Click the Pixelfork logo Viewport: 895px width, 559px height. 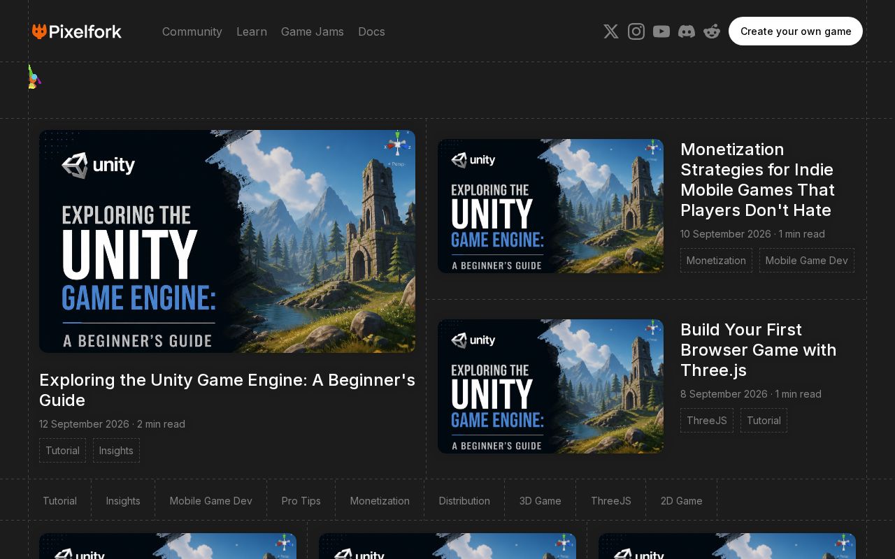[77, 31]
